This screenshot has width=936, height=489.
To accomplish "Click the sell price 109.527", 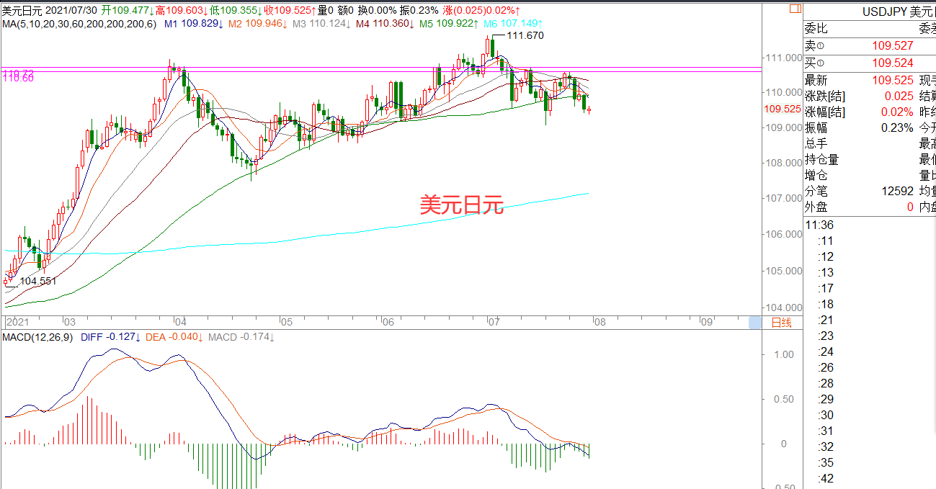I will [x=892, y=46].
